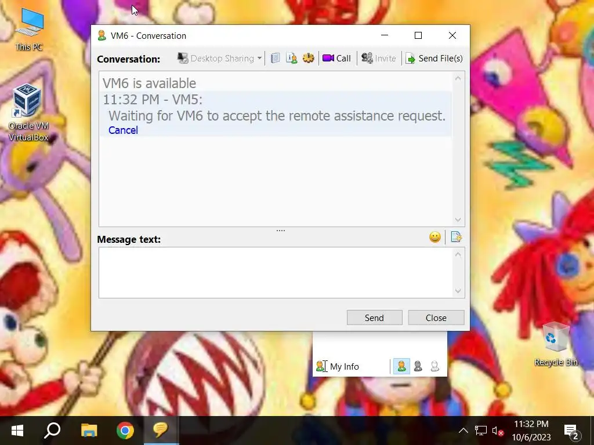
Task: Click the 'VM6 is available' status line
Action: 149,83
